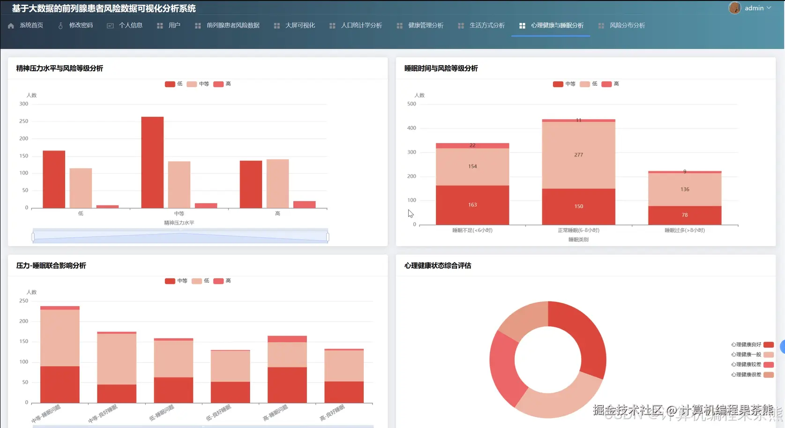Click the home icon beside 系统首页
The width and height of the screenshot is (785, 428).
point(11,26)
